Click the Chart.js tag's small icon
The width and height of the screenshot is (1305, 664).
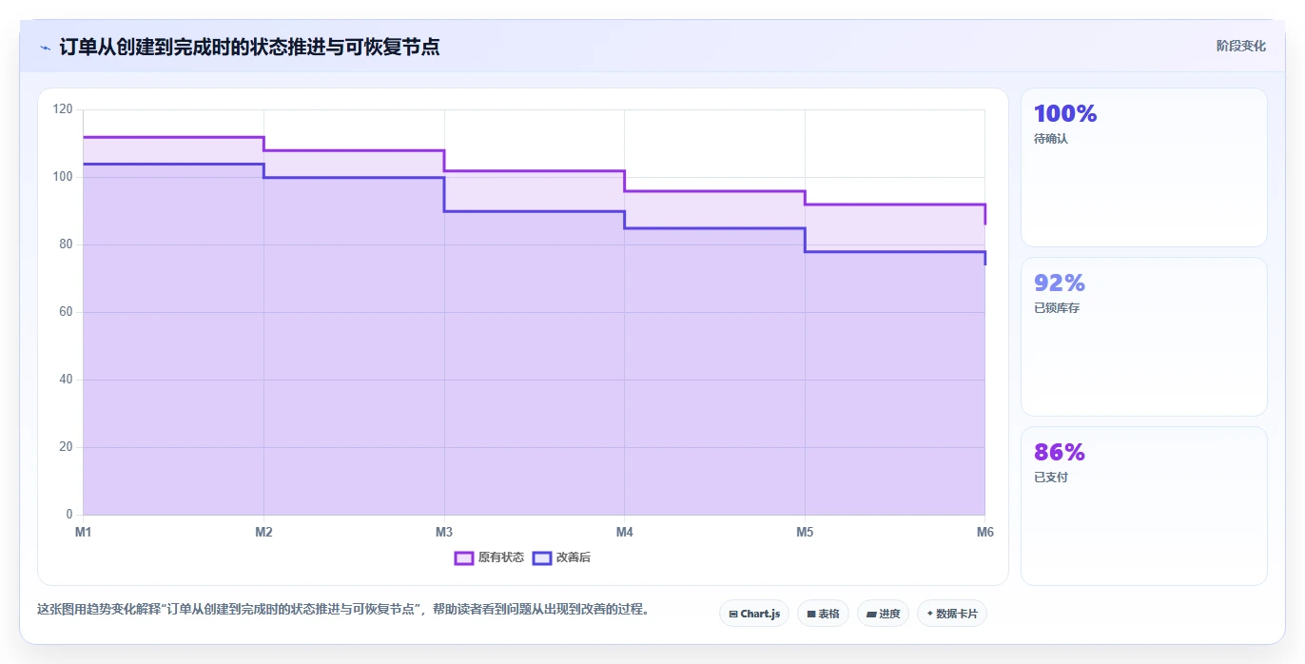(x=733, y=615)
